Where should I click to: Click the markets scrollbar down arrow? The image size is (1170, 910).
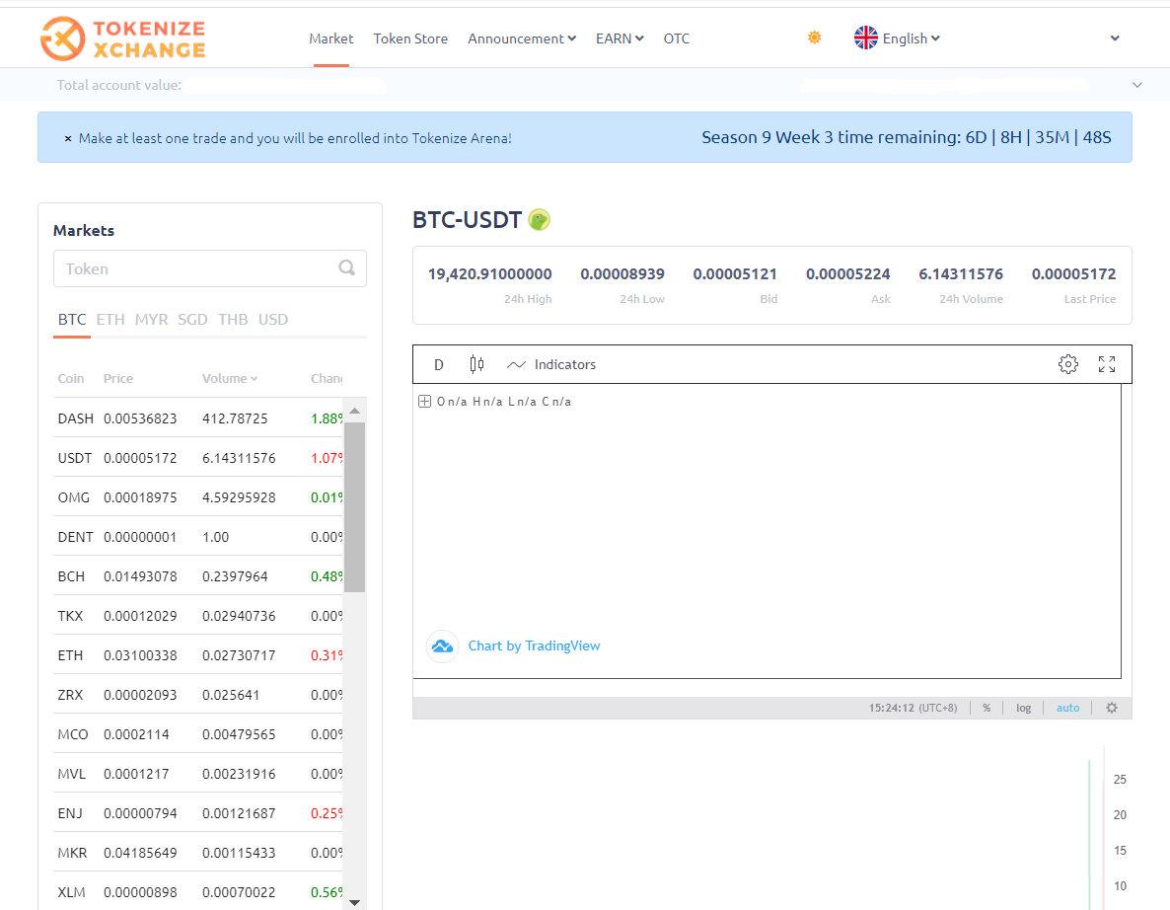click(x=354, y=902)
